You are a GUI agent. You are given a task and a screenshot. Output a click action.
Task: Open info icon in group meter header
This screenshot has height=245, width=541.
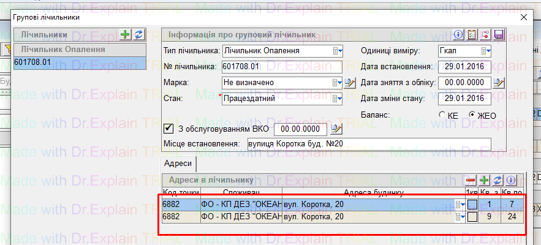[x=458, y=34]
